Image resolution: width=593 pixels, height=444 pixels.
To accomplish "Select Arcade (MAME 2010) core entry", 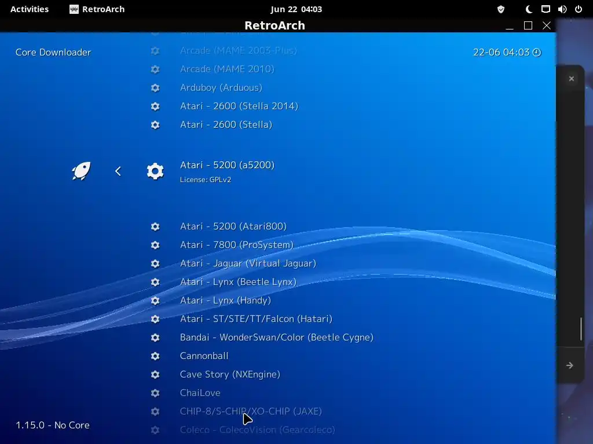I will point(227,69).
